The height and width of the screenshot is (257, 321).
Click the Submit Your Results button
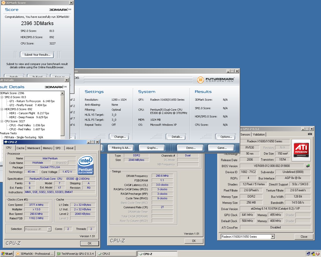pos(37,55)
